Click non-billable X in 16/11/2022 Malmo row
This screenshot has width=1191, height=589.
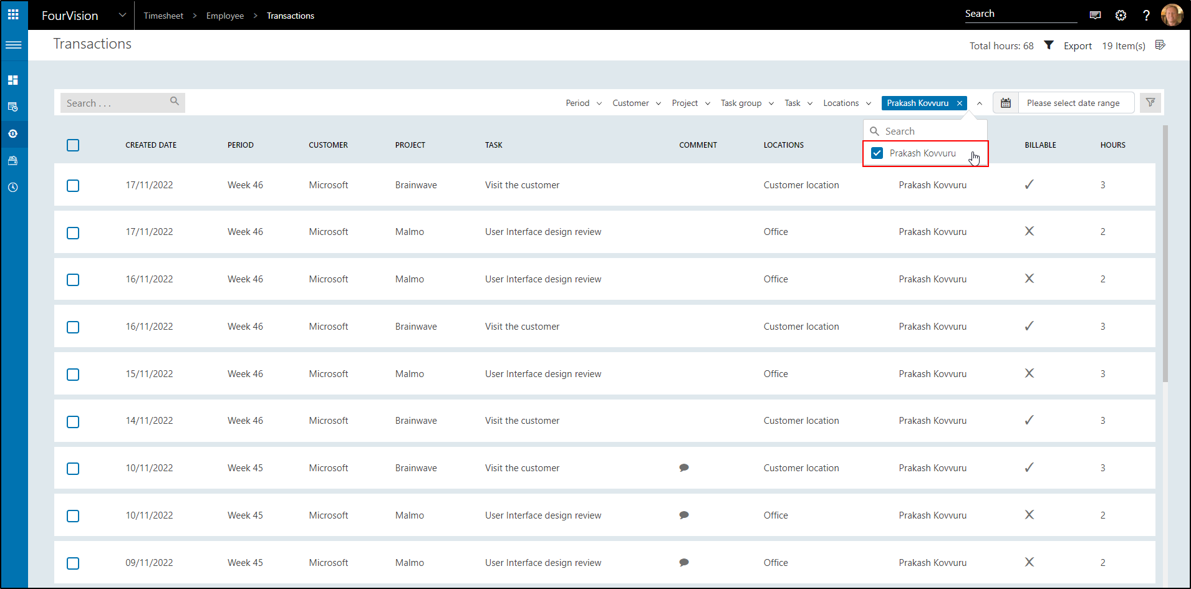pyautogui.click(x=1029, y=279)
